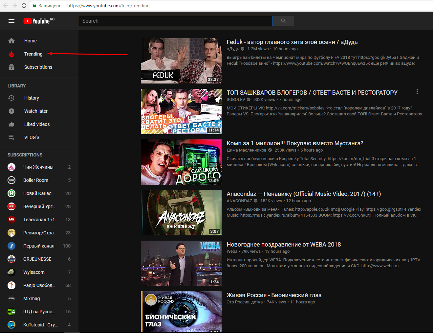Open three-dot menu for ТОП ЗАШКВАРОВ БЛОГЕРОВ video
This screenshot has height=333, width=433.
[417, 92]
